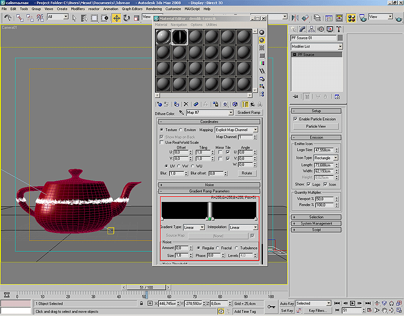
Task: Select the Fractal noise radio button
Action: tap(218, 248)
